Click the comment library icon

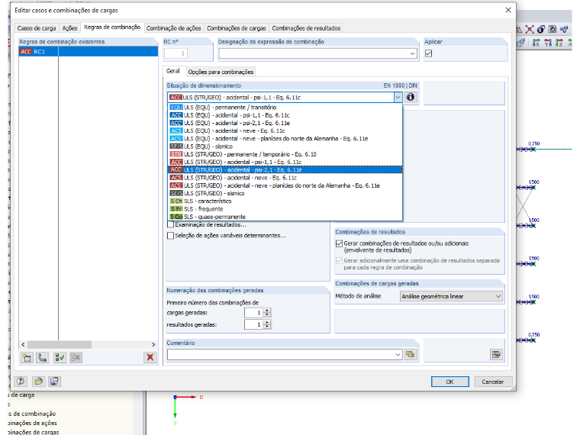(x=411, y=354)
